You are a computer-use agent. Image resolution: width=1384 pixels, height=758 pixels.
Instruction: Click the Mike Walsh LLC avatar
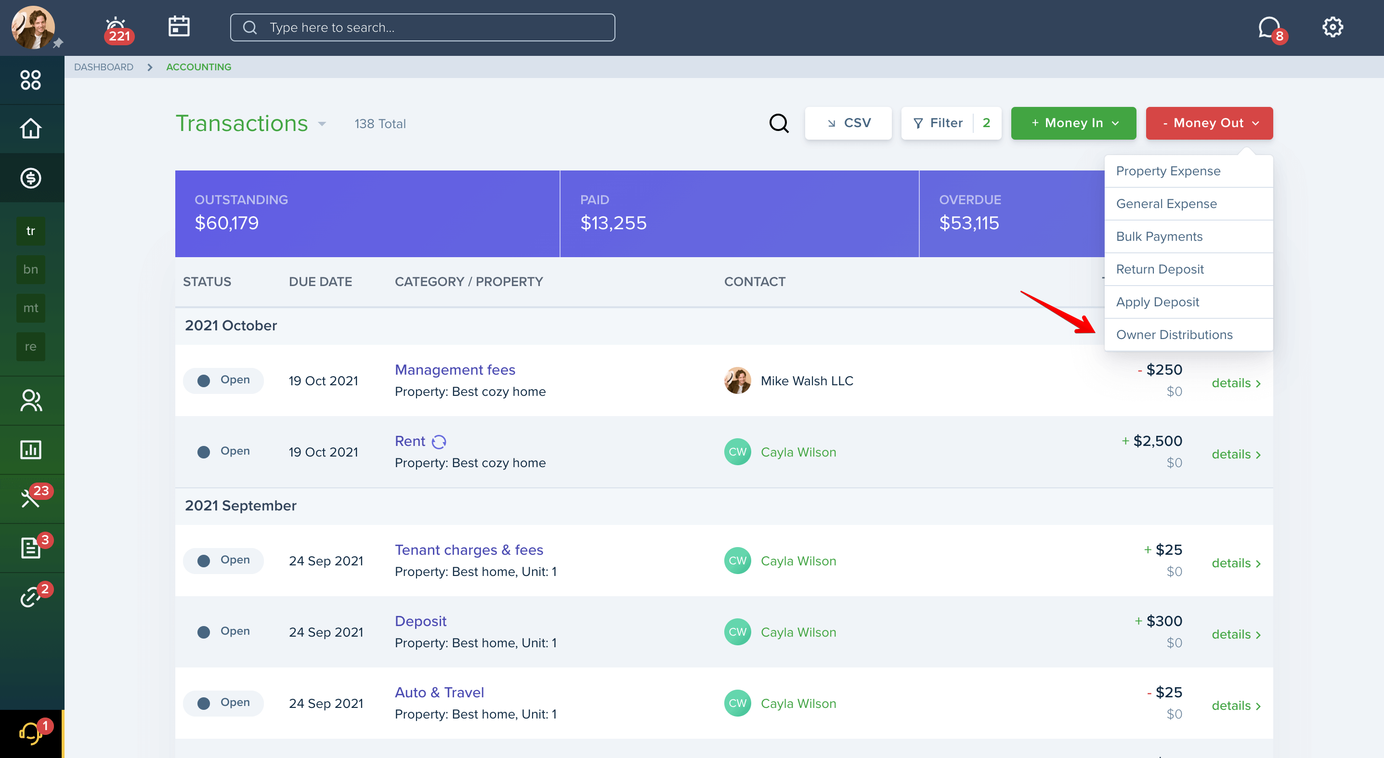[x=737, y=380]
